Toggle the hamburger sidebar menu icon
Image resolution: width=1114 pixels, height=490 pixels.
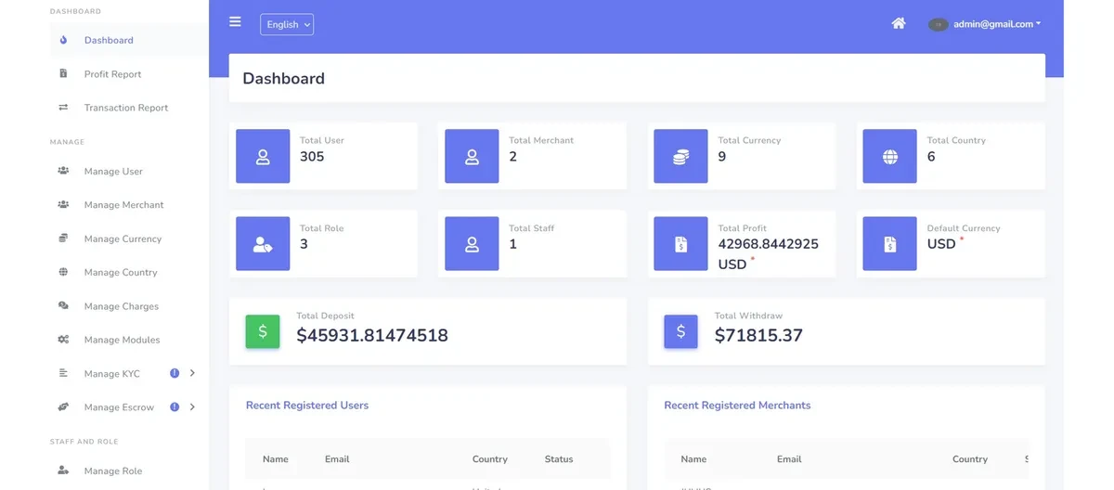click(x=235, y=22)
